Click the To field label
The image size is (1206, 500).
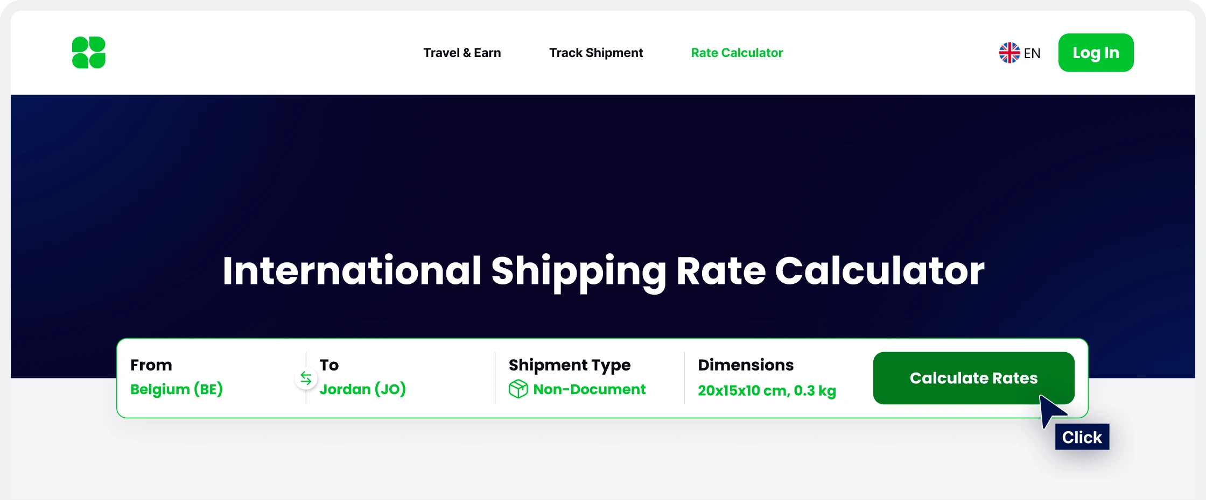tap(329, 365)
